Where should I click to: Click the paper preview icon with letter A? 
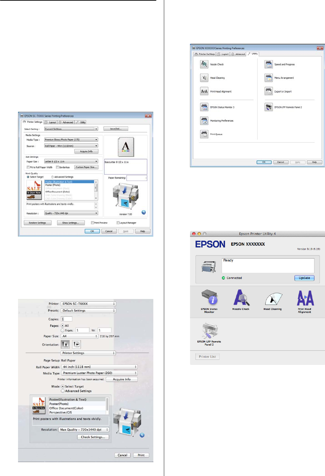(126, 147)
